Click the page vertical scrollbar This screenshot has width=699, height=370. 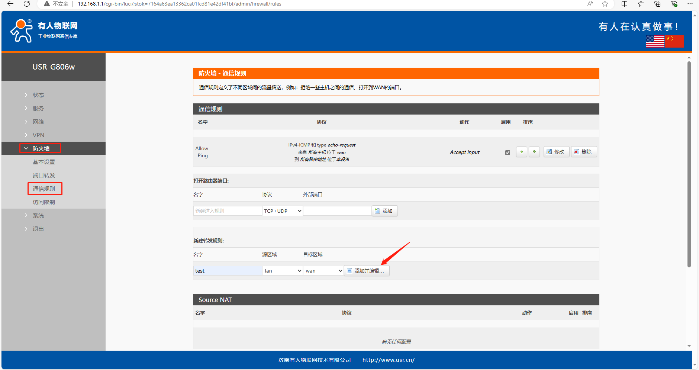(x=689, y=164)
